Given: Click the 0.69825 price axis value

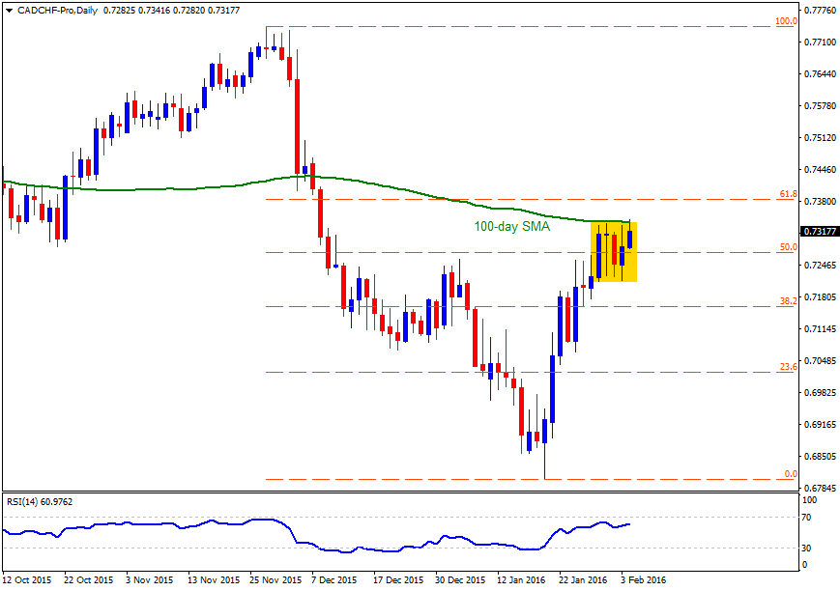Looking at the screenshot, I should [x=820, y=392].
